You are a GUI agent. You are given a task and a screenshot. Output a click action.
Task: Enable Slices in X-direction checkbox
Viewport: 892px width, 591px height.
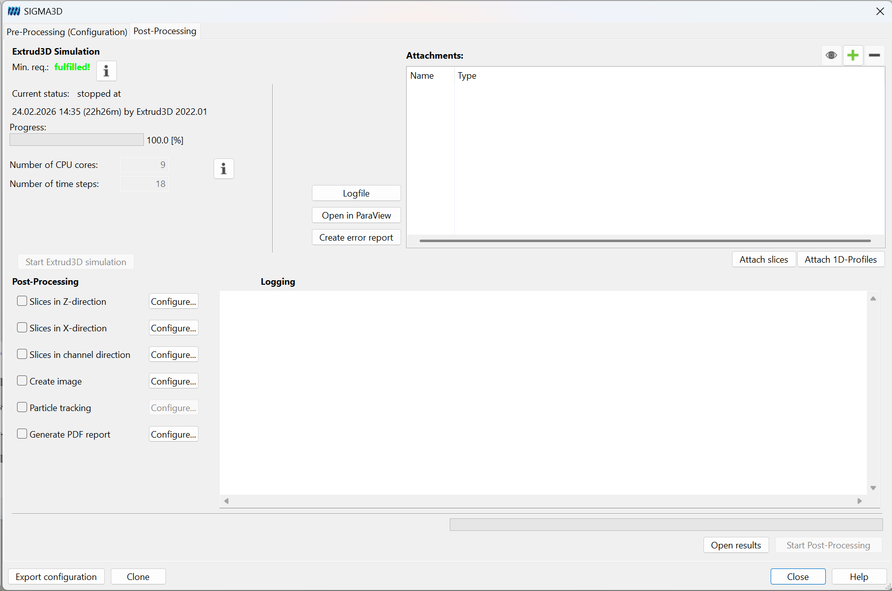pos(22,327)
